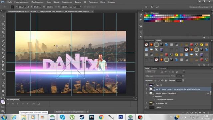Toggle visibility of Эффекты effects group

coord(153,97)
